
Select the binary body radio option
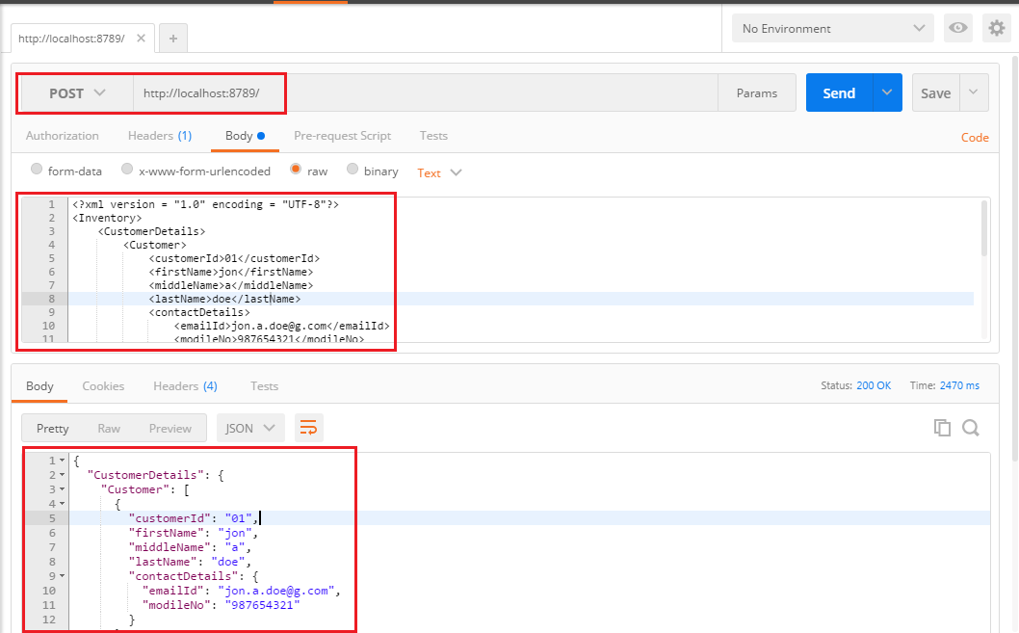coord(353,169)
